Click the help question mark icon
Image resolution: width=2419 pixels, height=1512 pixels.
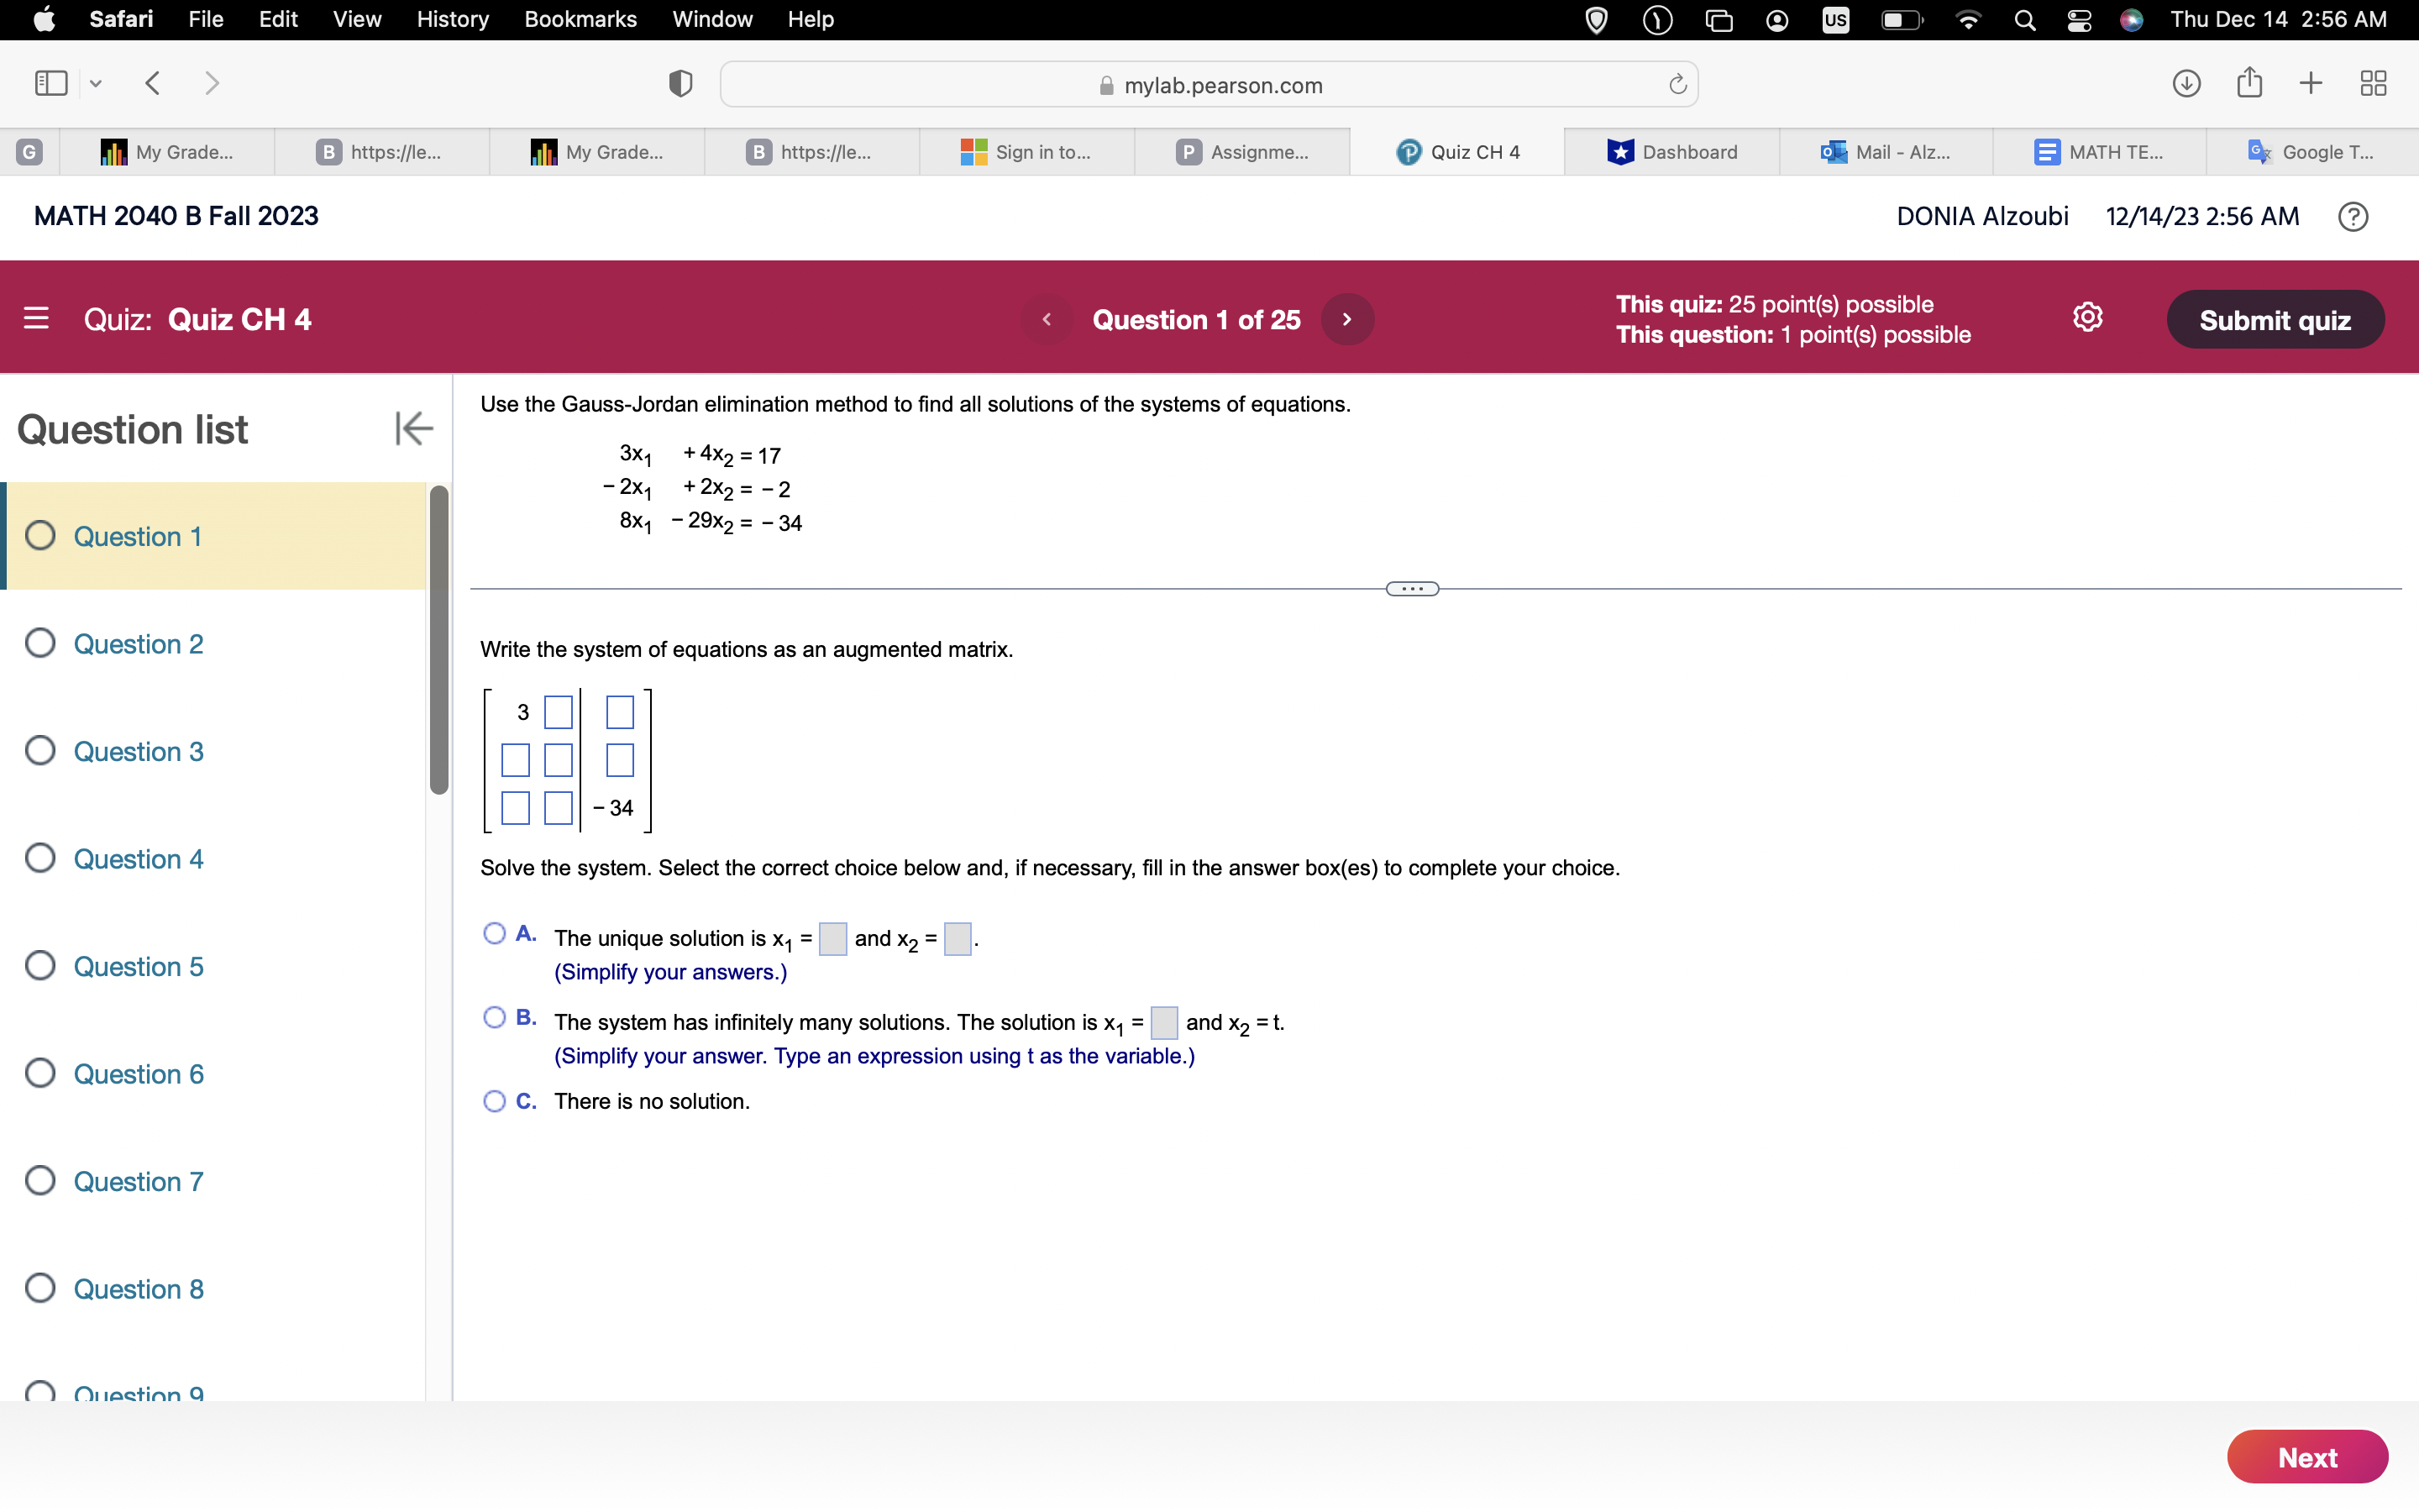[x=2353, y=216]
